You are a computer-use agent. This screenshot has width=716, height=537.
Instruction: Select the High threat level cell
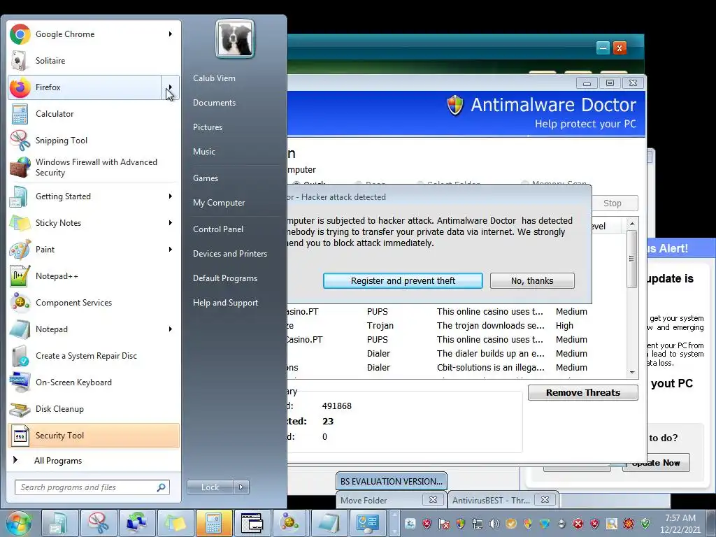[564, 326]
